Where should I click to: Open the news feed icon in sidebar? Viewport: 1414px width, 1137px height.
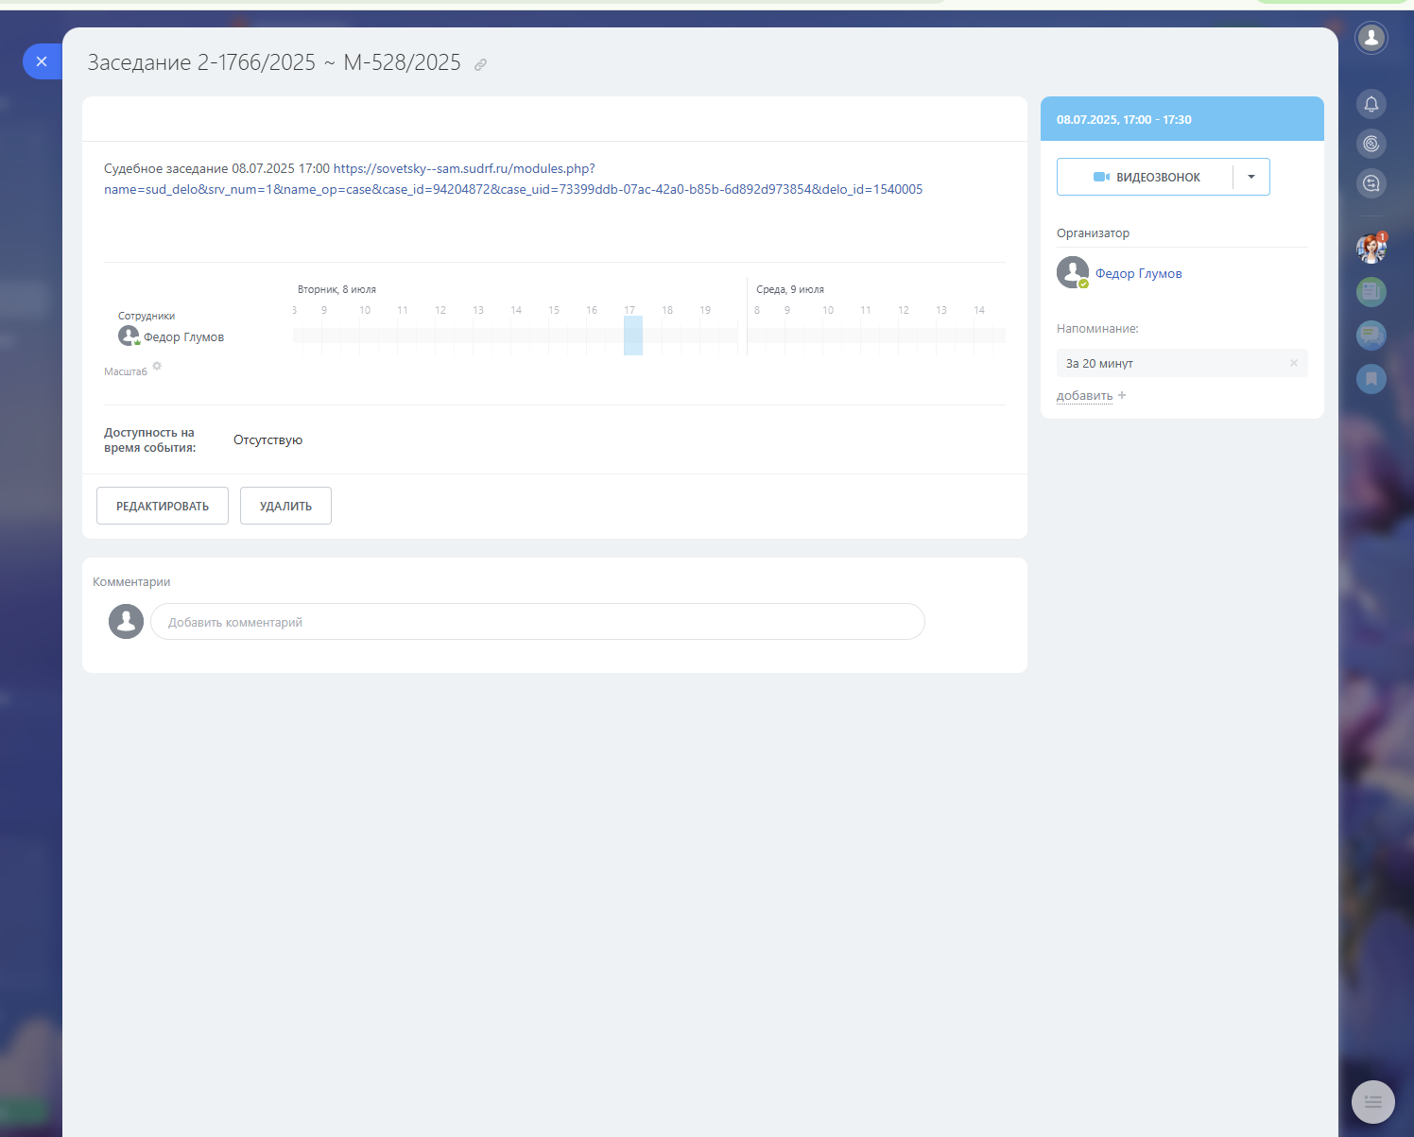[x=1371, y=291]
